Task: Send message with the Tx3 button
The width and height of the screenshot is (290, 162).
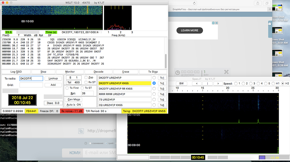Action: [x=162, y=89]
